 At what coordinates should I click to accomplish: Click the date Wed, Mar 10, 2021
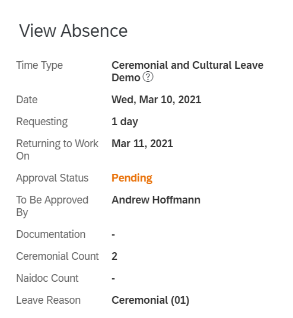157,100
